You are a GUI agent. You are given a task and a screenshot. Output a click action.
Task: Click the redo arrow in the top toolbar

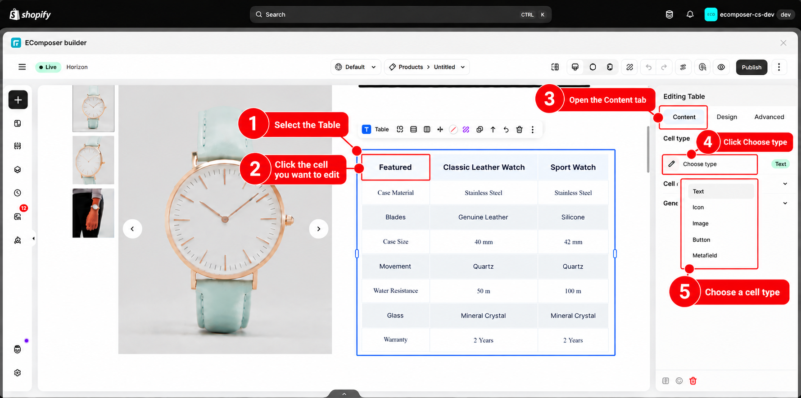(x=664, y=67)
